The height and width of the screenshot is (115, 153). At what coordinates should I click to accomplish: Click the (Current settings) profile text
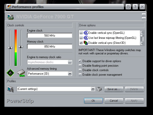[27, 89]
